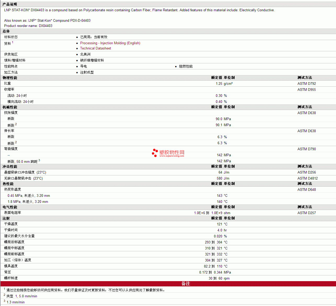Select the ASTM D256 test method

pyautogui.click(x=306, y=173)
